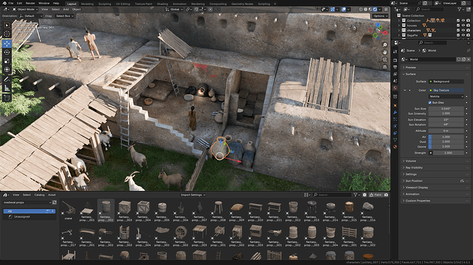473x265 pixels.
Task: Switch to material preview shading
Action: (x=370, y=10)
